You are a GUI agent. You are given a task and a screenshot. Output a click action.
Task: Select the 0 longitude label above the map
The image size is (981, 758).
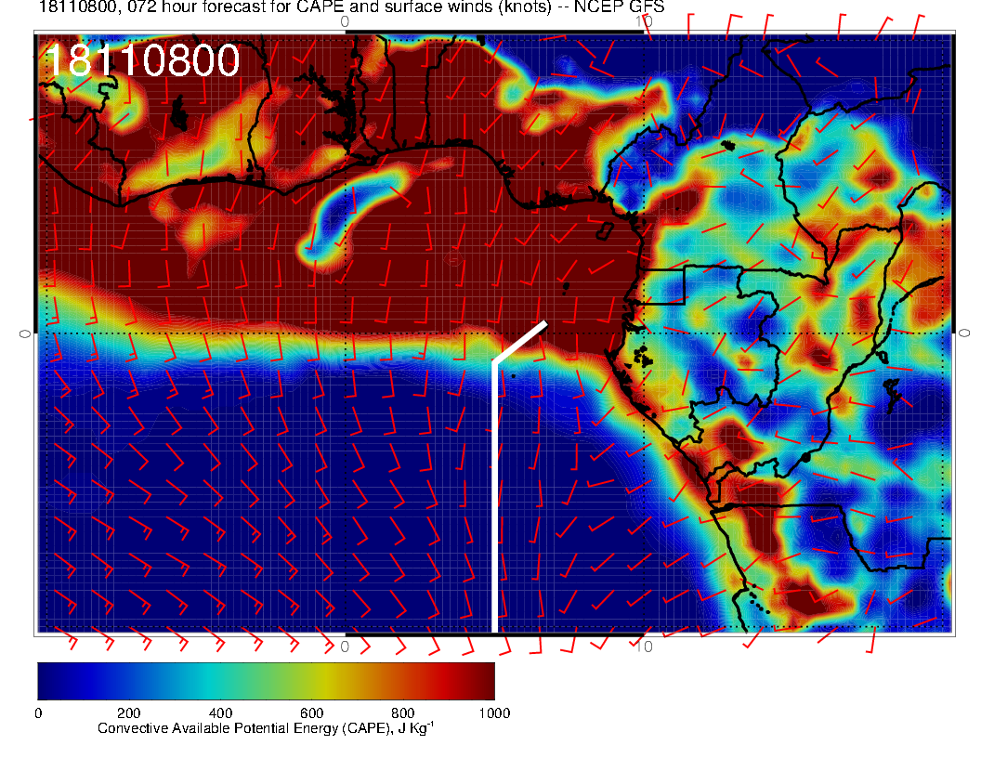pyautogui.click(x=345, y=21)
